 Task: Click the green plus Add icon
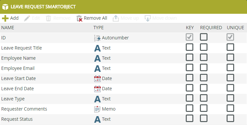pyautogui.click(x=5, y=18)
